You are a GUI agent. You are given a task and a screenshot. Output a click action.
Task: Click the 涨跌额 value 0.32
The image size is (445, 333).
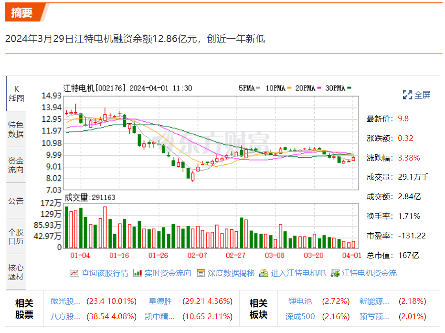pos(405,138)
